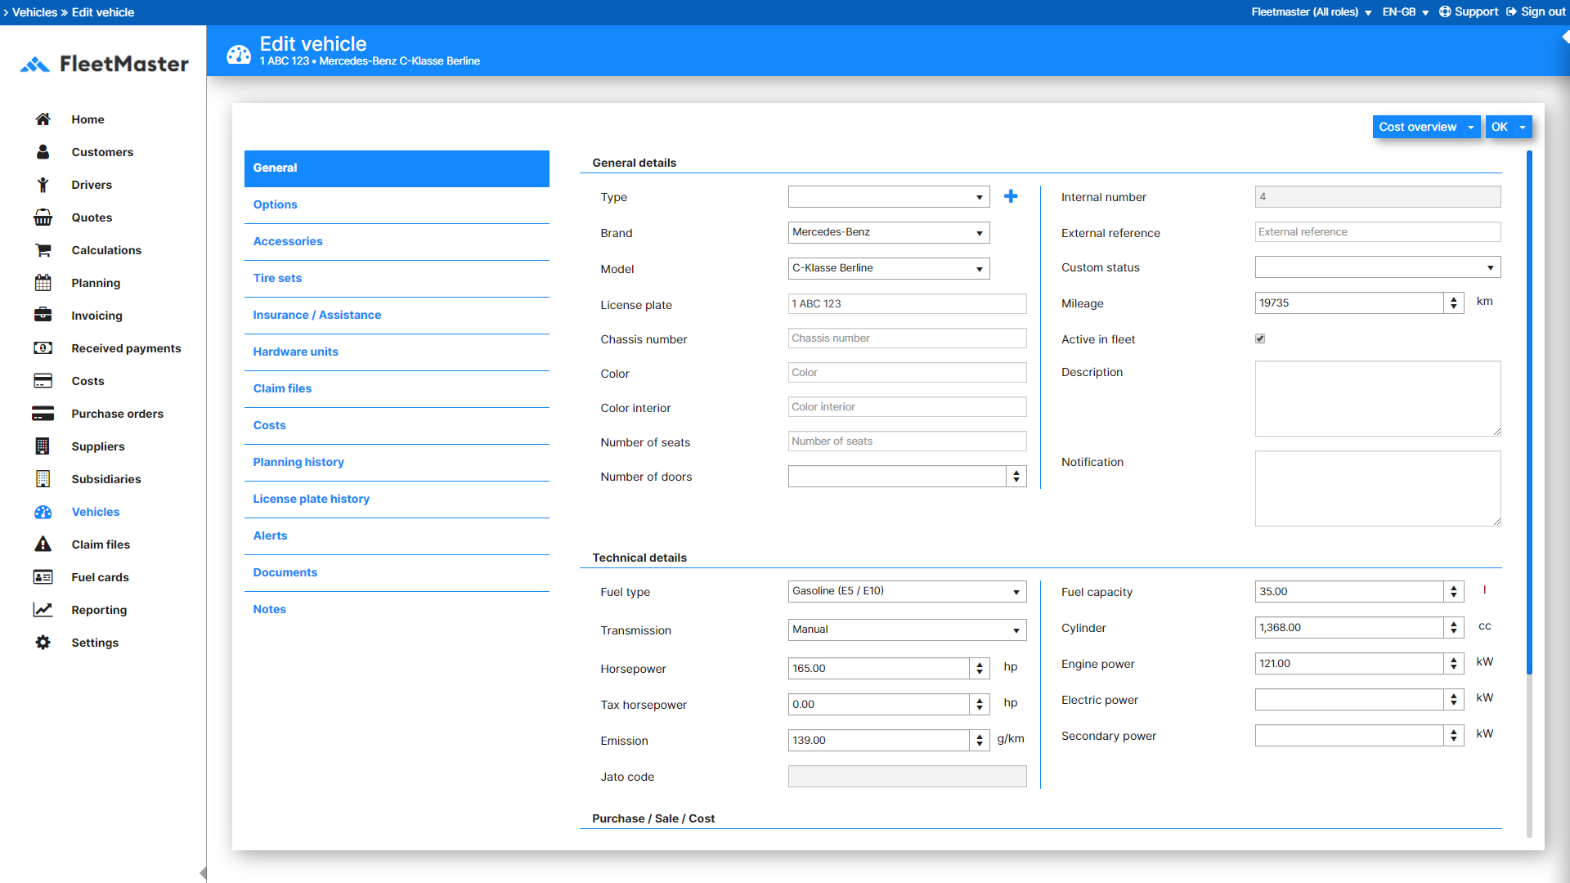Click the External reference input field
The width and height of the screenshot is (1570, 883).
point(1378,232)
